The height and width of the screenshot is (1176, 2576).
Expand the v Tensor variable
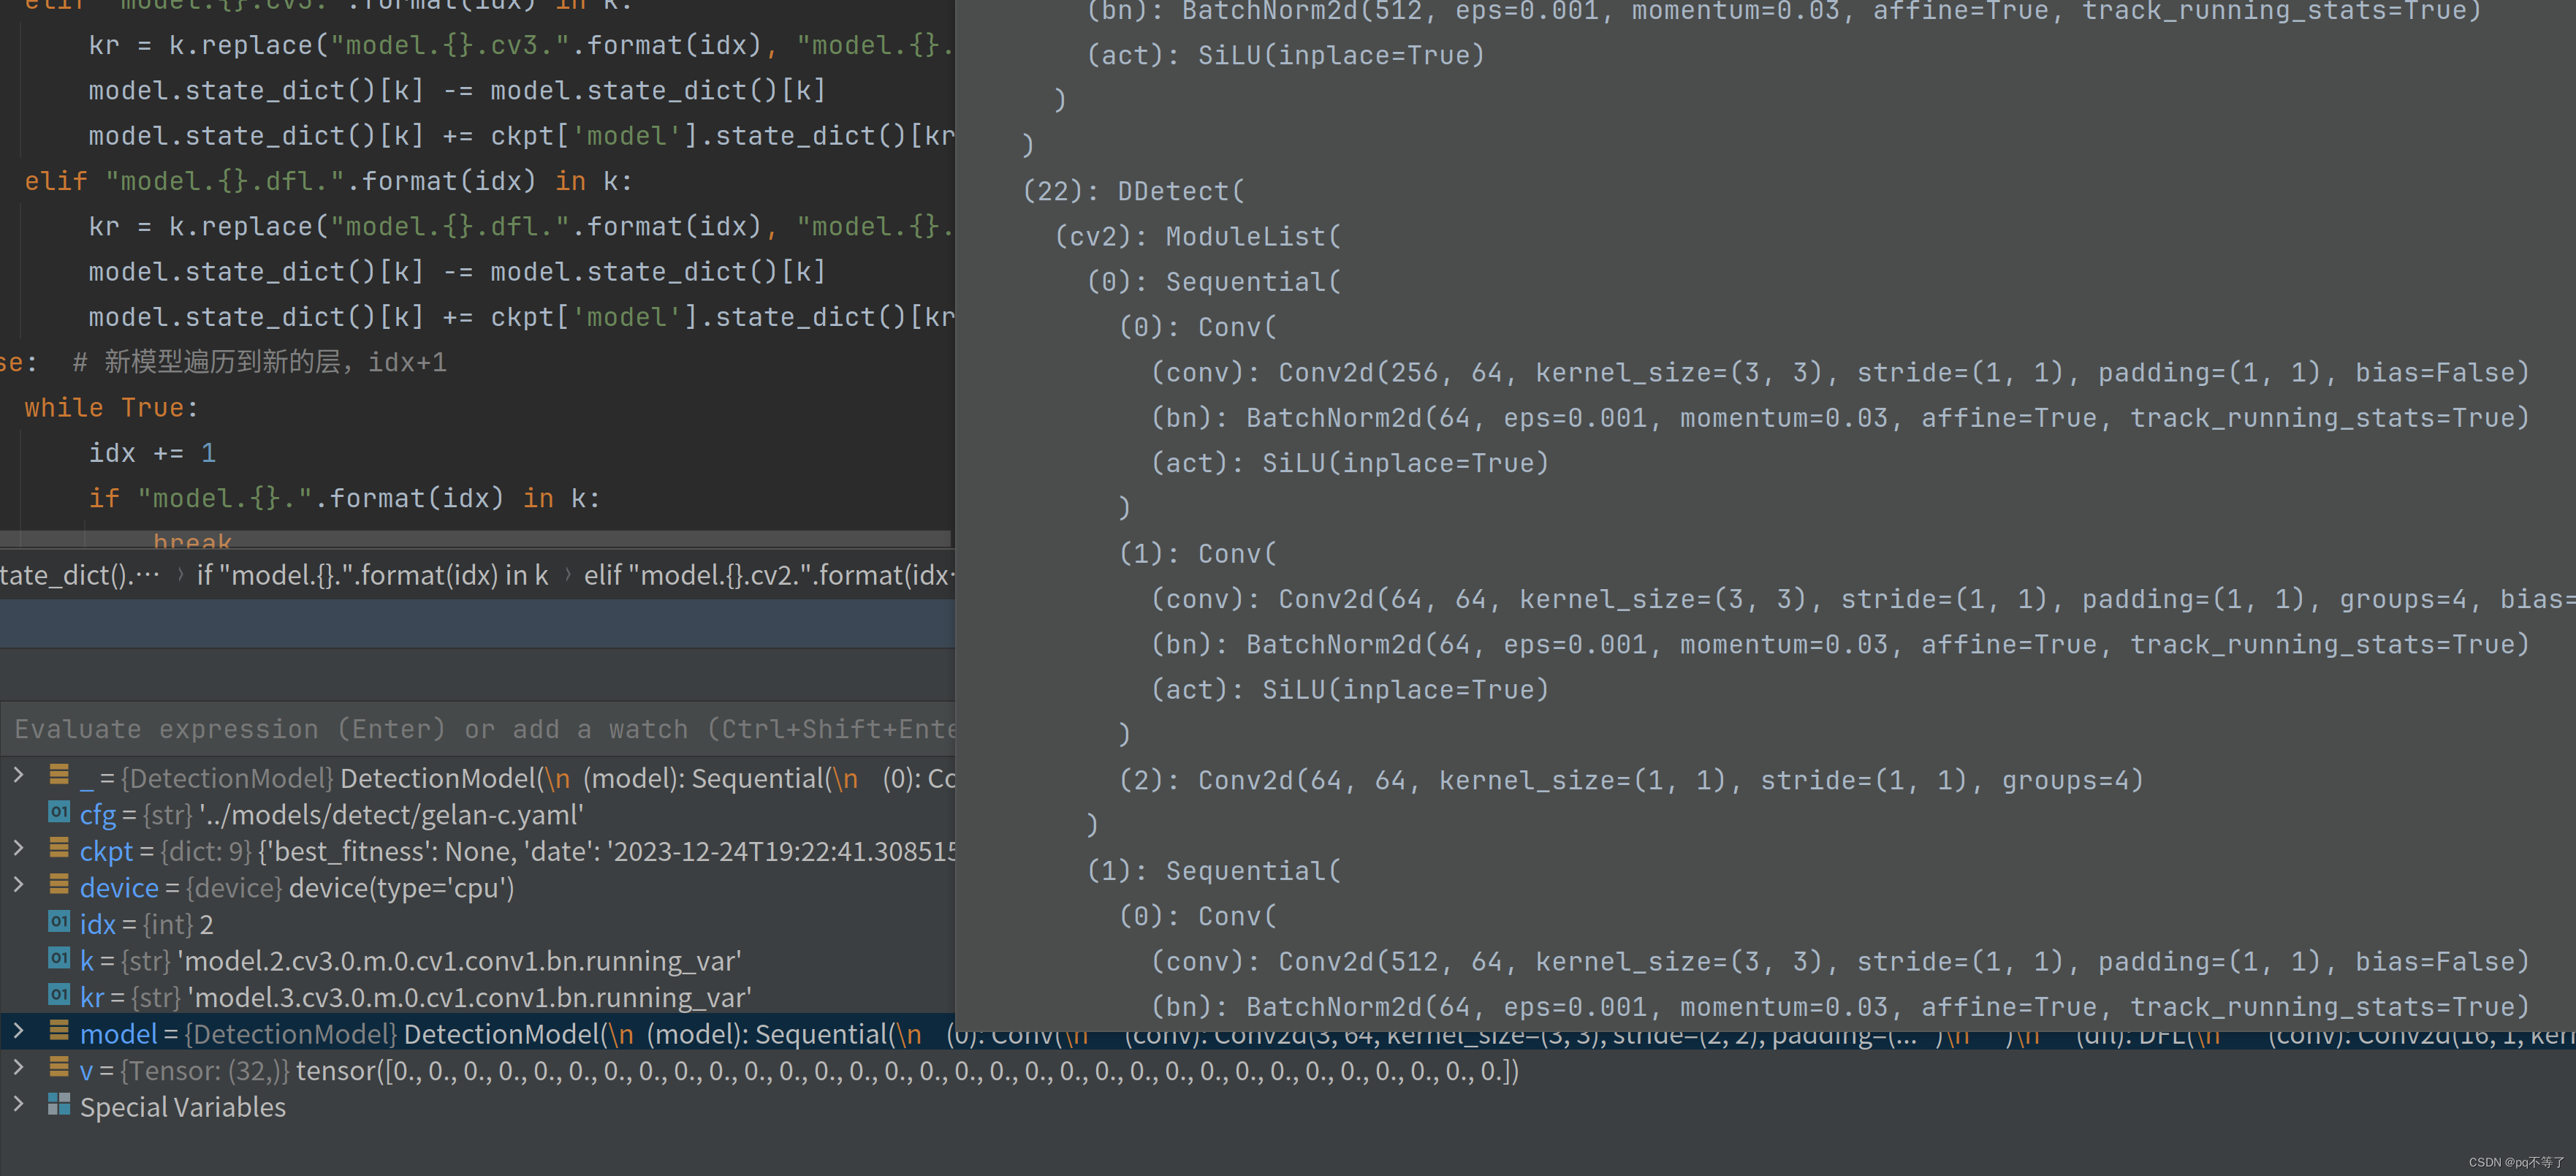click(18, 1068)
